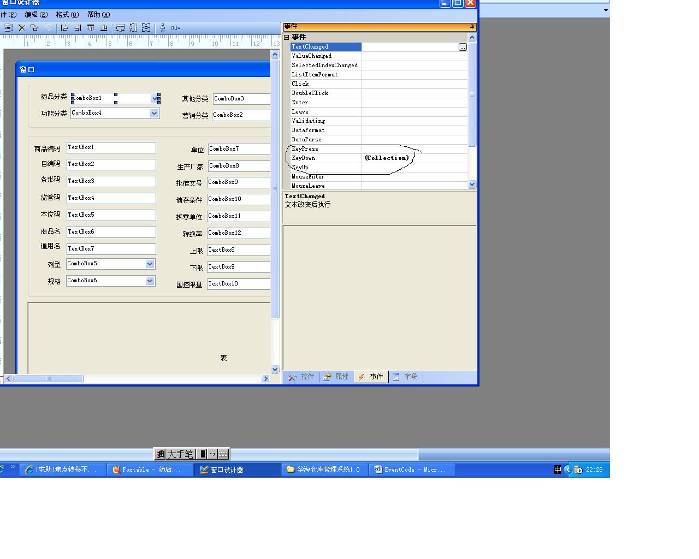This screenshot has width=699, height=559.
Task: Click the align right edges icon
Action: pos(78,28)
